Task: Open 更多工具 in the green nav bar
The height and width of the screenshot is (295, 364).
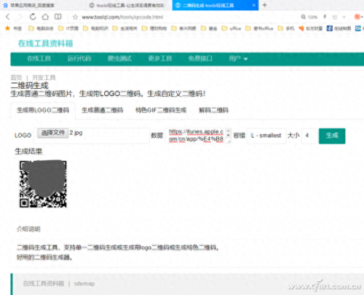Action: (160, 58)
